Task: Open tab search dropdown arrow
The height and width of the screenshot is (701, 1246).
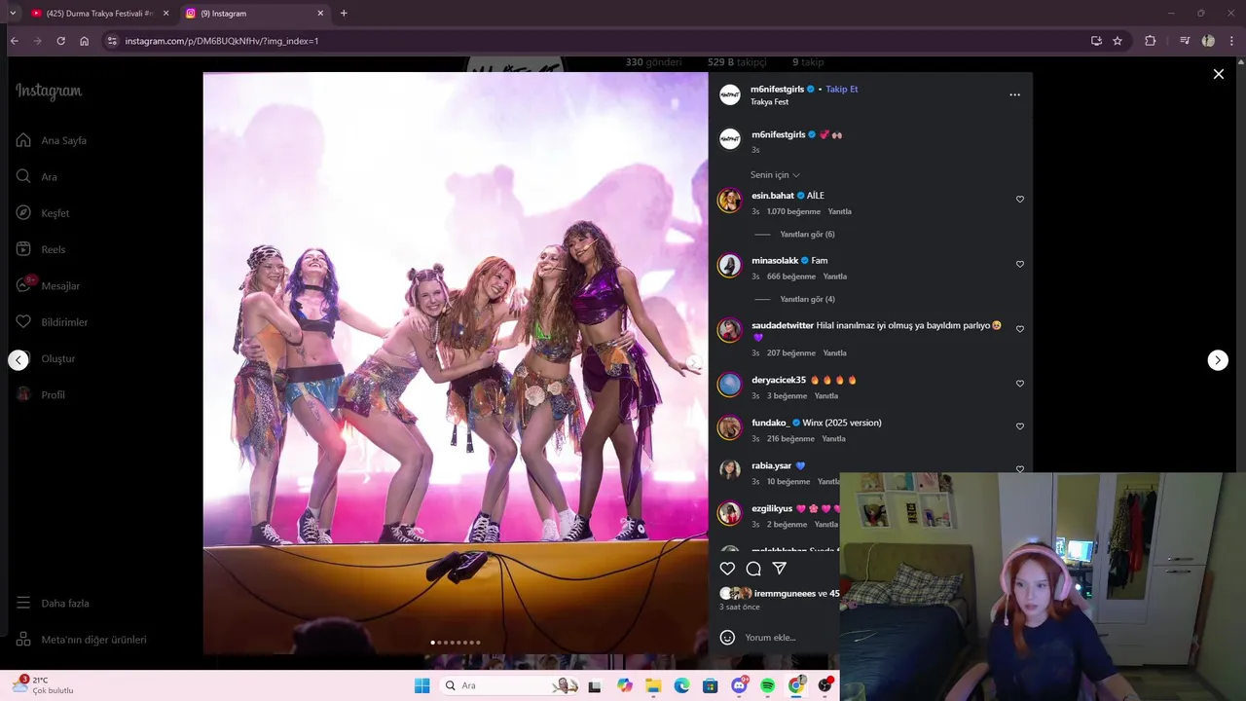Action: 13,14
